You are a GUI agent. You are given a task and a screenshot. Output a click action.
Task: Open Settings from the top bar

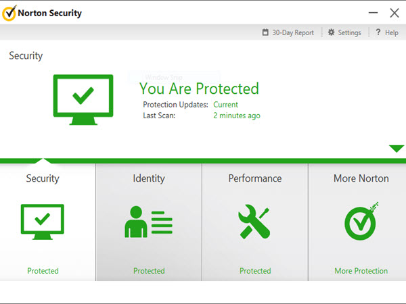[x=349, y=32]
